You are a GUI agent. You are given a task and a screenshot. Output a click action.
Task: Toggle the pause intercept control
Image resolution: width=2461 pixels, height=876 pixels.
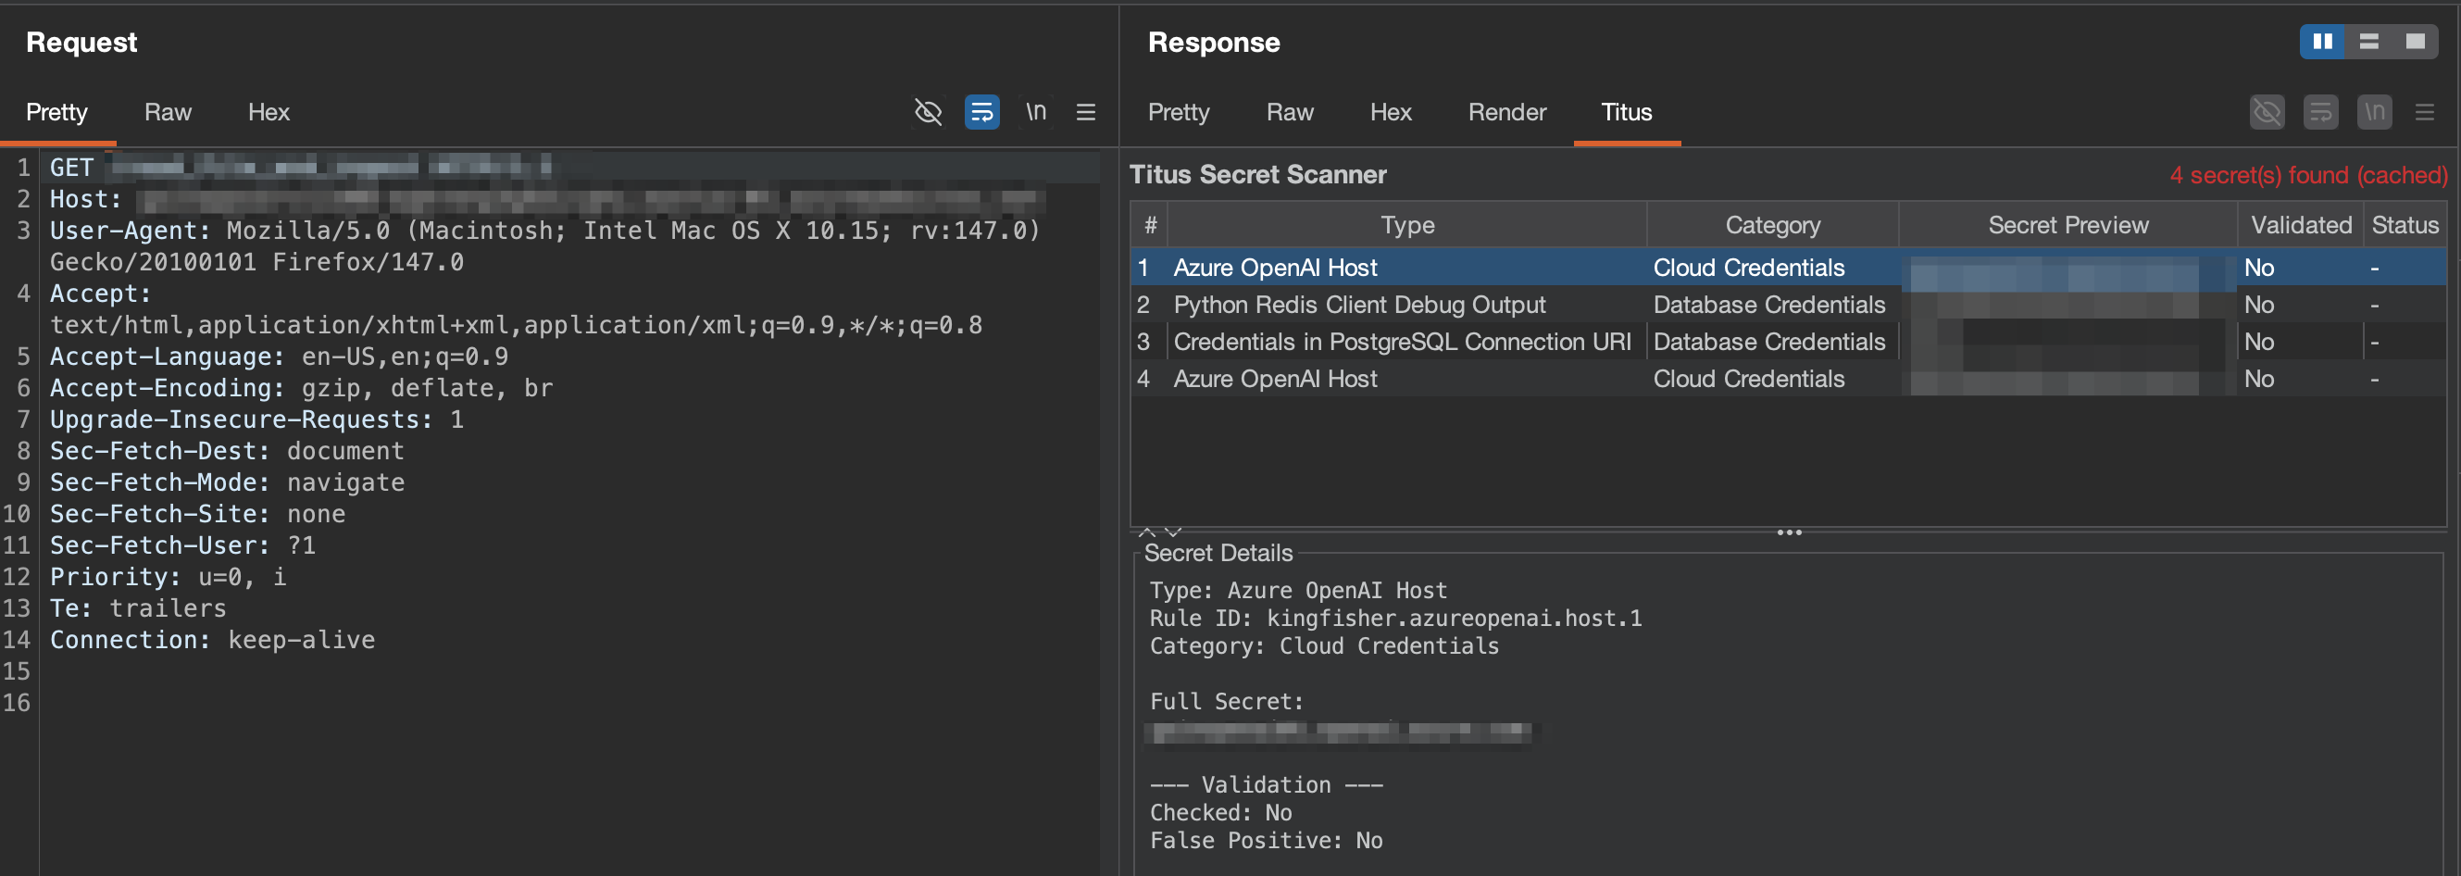(x=2323, y=41)
